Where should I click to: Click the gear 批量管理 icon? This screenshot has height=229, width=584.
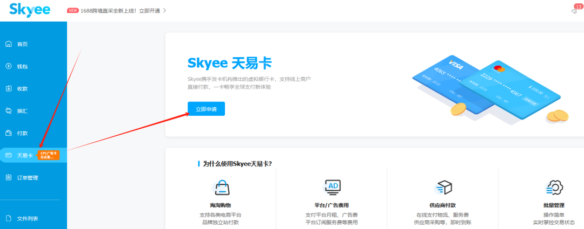[554, 188]
